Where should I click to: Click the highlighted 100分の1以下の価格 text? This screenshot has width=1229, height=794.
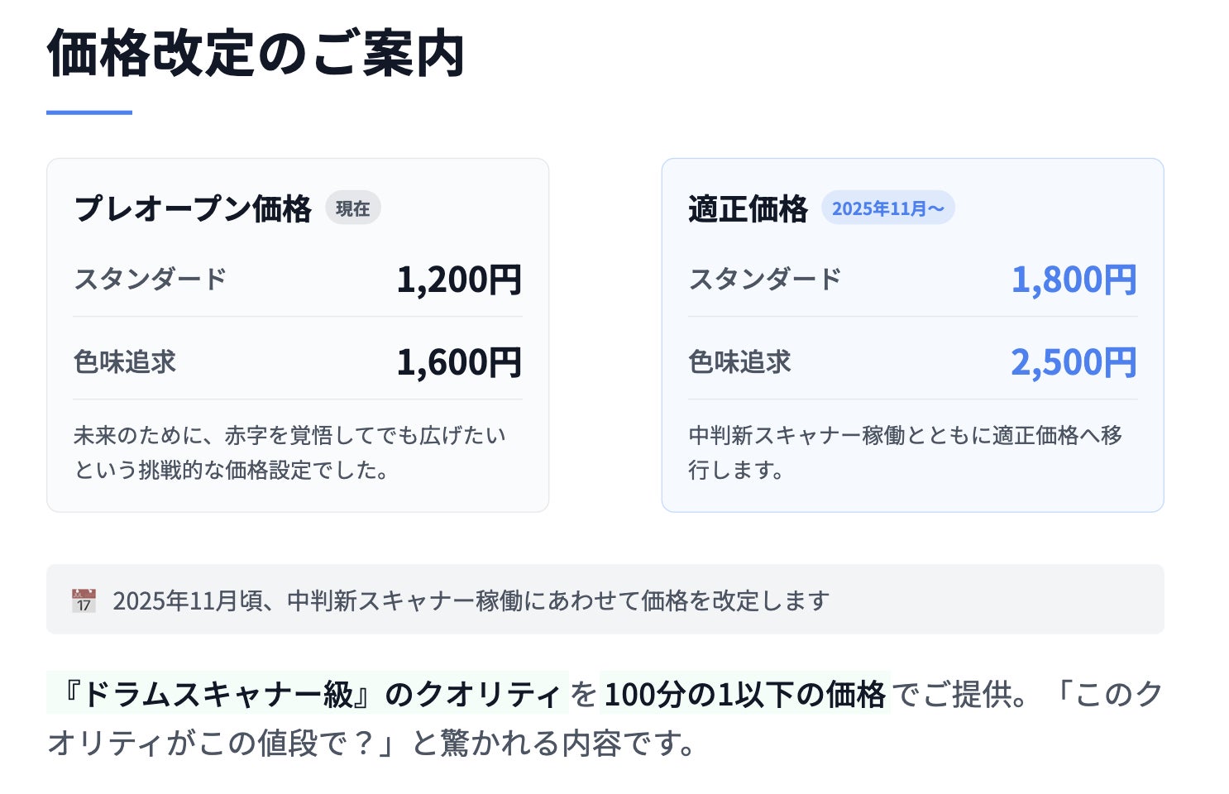click(x=744, y=694)
